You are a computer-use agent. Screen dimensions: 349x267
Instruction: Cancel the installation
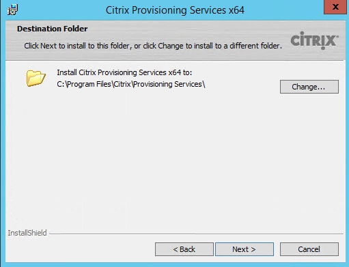click(x=309, y=249)
